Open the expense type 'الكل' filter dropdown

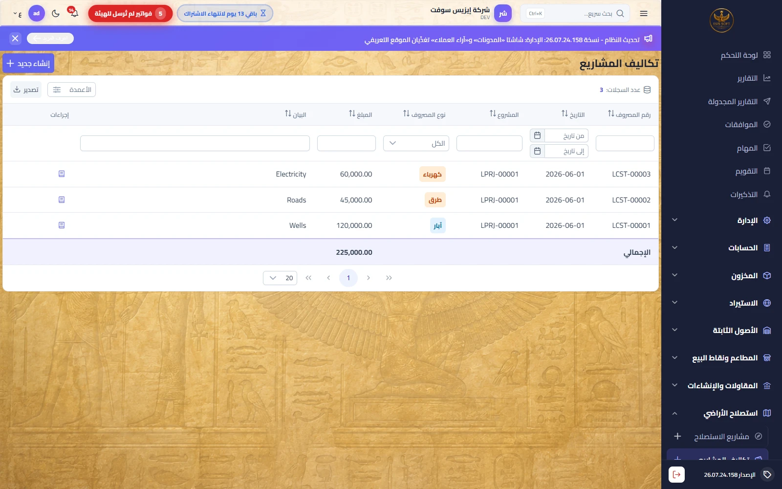416,143
